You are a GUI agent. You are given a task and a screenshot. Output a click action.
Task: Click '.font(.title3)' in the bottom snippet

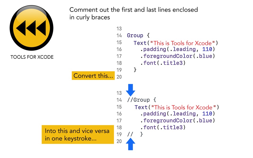coord(163,127)
